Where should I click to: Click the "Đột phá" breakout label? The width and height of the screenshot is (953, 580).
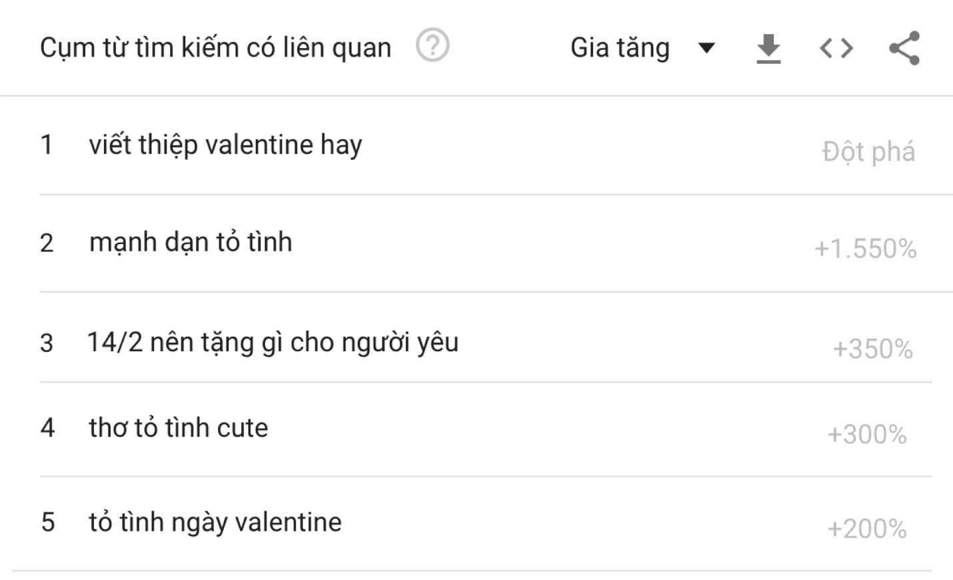click(868, 151)
